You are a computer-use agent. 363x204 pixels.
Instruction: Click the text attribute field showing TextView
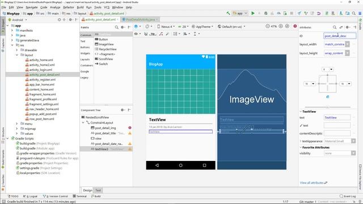337,117
